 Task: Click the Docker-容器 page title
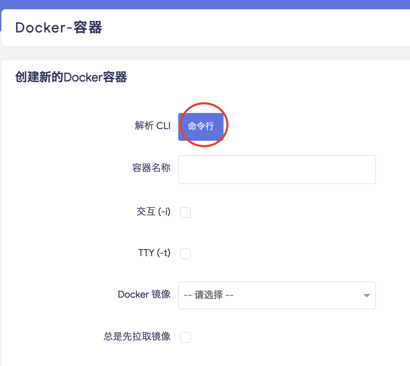tap(58, 27)
